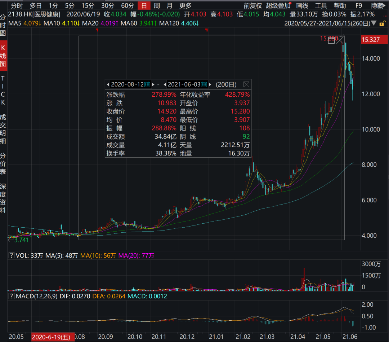Click the square icon beside the 15.280 high
The height and width of the screenshot is (342, 389).
coord(331,40)
